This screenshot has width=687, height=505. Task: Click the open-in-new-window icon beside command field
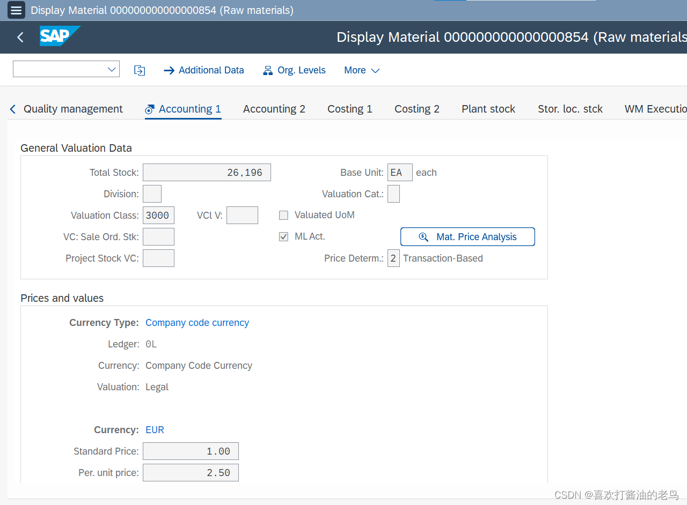point(140,70)
